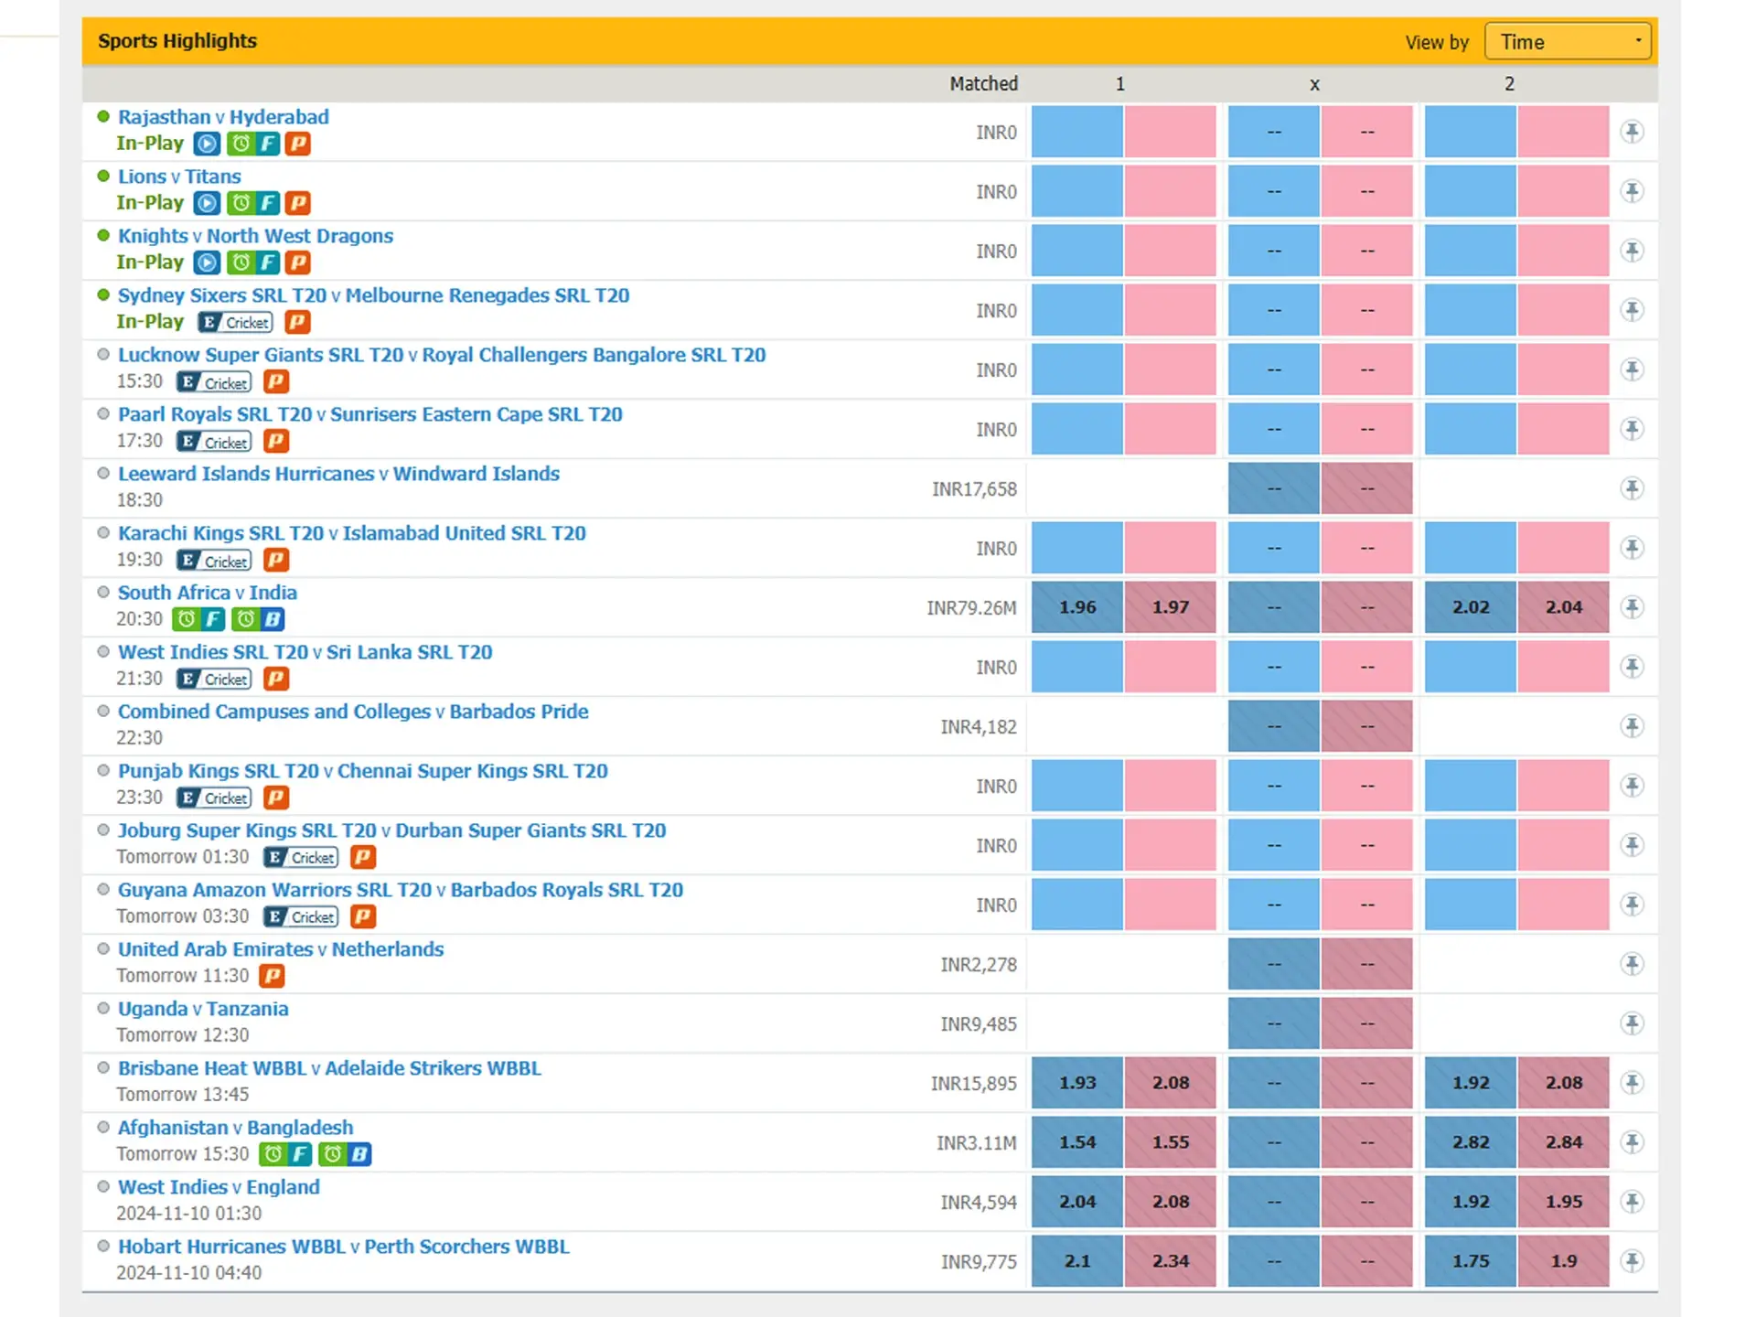This screenshot has height=1317, width=1756.
Task: Click orange P icon for United Arab Emirates v Netherlands
Action: 272,976
